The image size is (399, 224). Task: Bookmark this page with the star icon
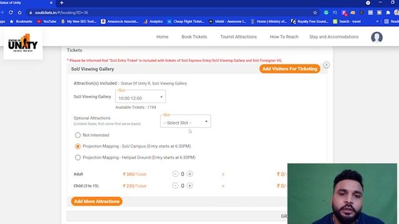pos(315,12)
